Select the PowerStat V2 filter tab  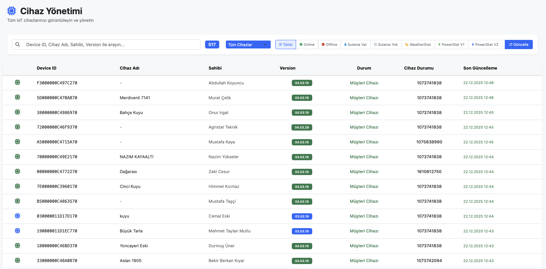[x=485, y=45]
